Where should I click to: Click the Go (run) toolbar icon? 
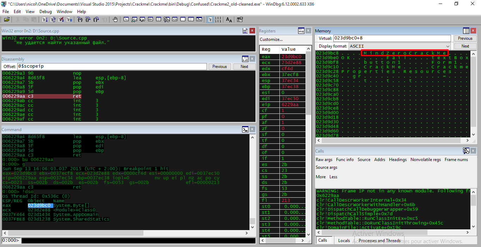tap(45, 20)
